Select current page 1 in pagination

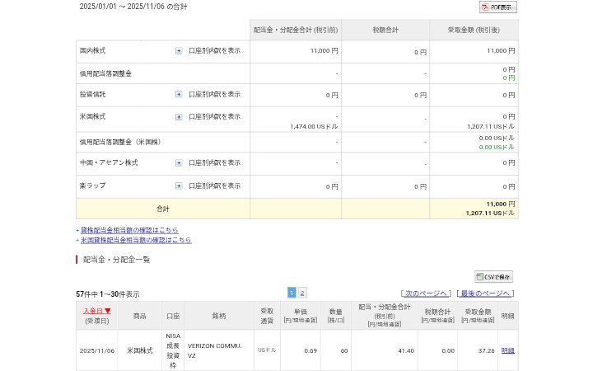pos(292,293)
